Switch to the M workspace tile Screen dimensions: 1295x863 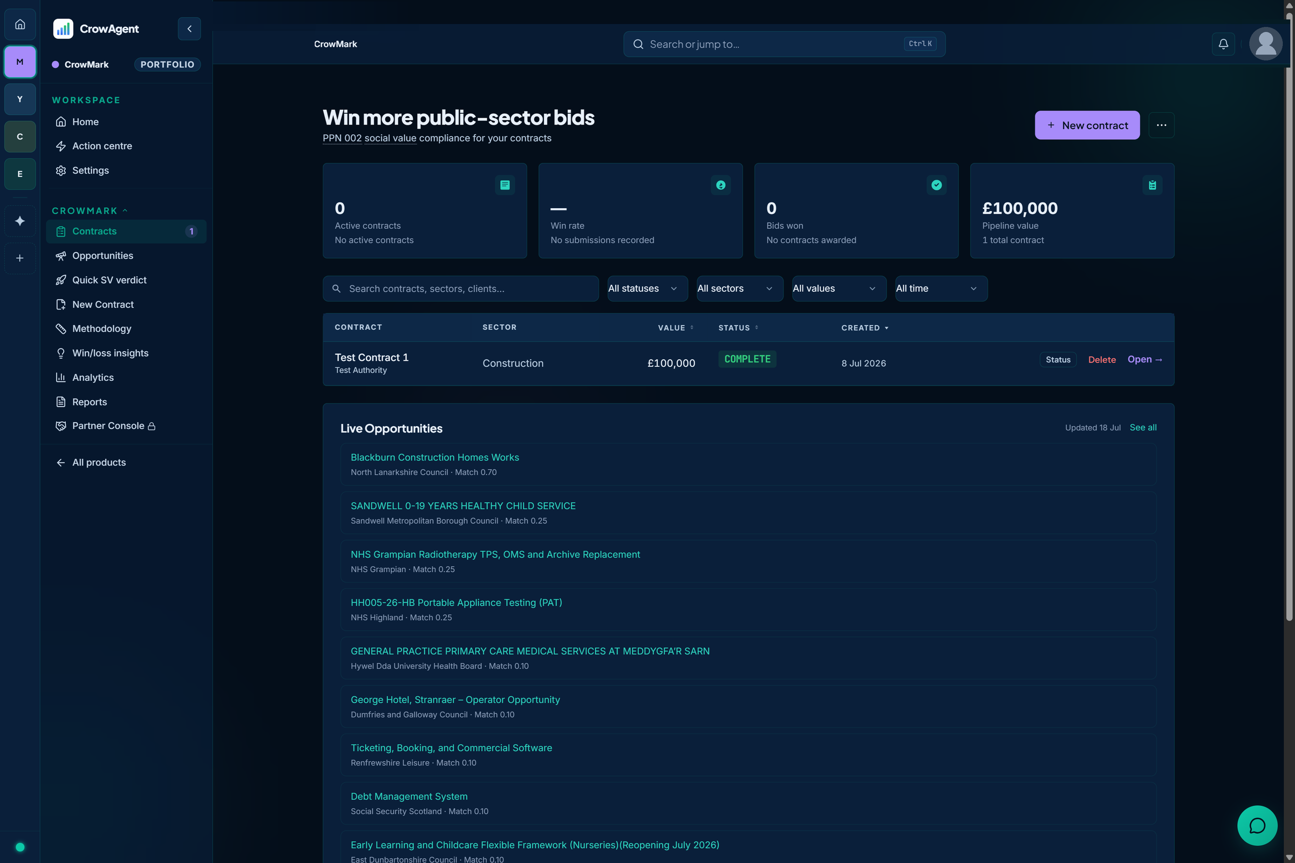tap(20, 61)
